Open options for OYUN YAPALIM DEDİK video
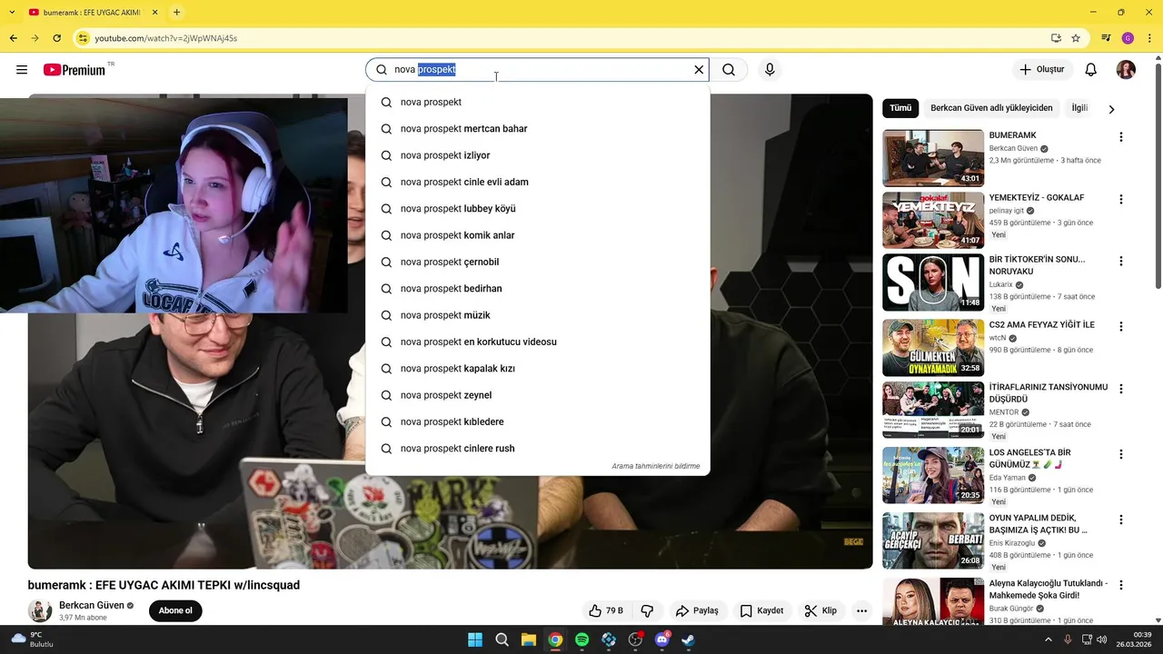The height and width of the screenshot is (654, 1163). tap(1121, 520)
